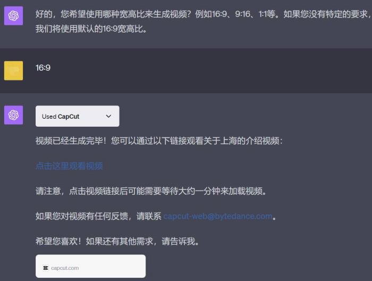Click the user's 16:9 reply text
Viewport: 372px width, 281px height.
coord(43,68)
